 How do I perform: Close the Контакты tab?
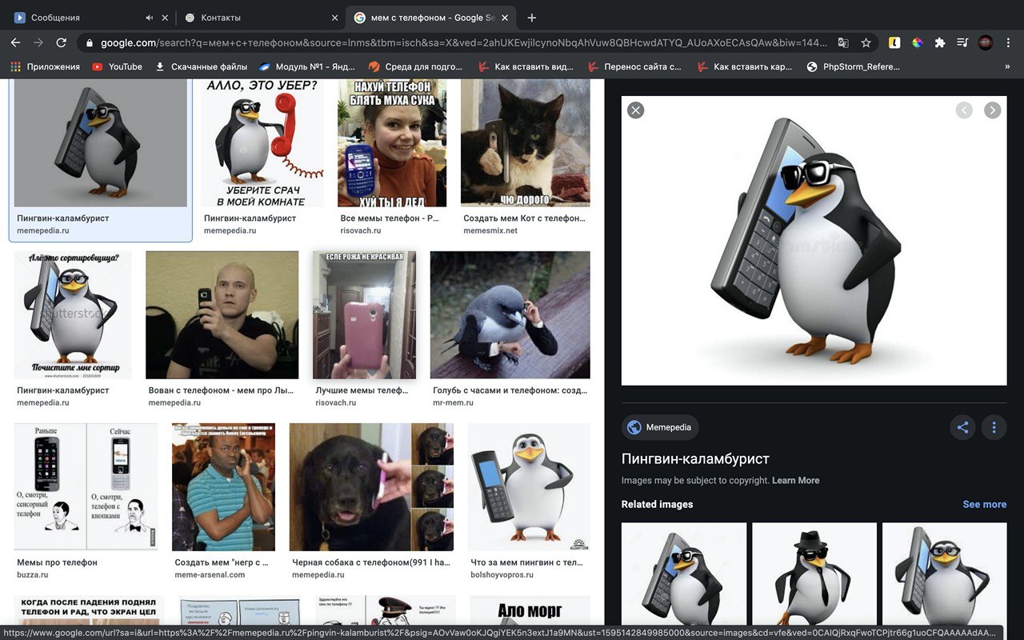[x=334, y=18]
